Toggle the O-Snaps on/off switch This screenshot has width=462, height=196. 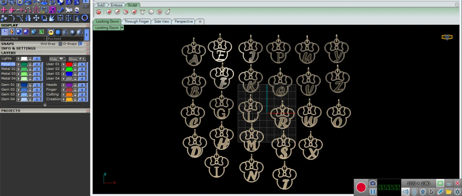pos(81,44)
